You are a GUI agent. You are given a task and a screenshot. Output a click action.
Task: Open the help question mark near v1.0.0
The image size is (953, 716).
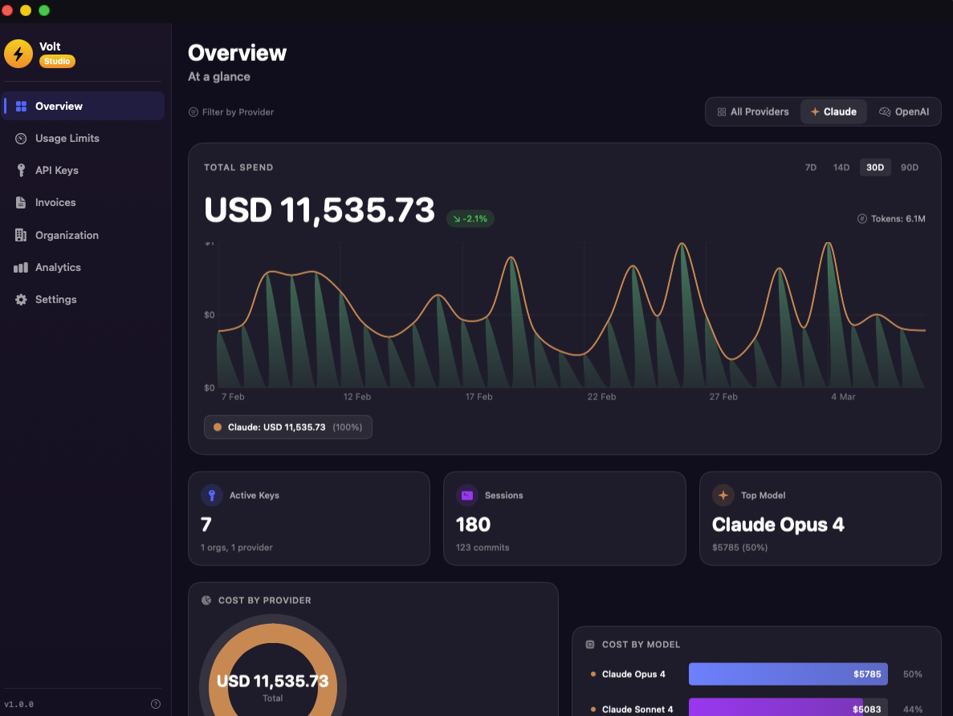pyautogui.click(x=155, y=703)
